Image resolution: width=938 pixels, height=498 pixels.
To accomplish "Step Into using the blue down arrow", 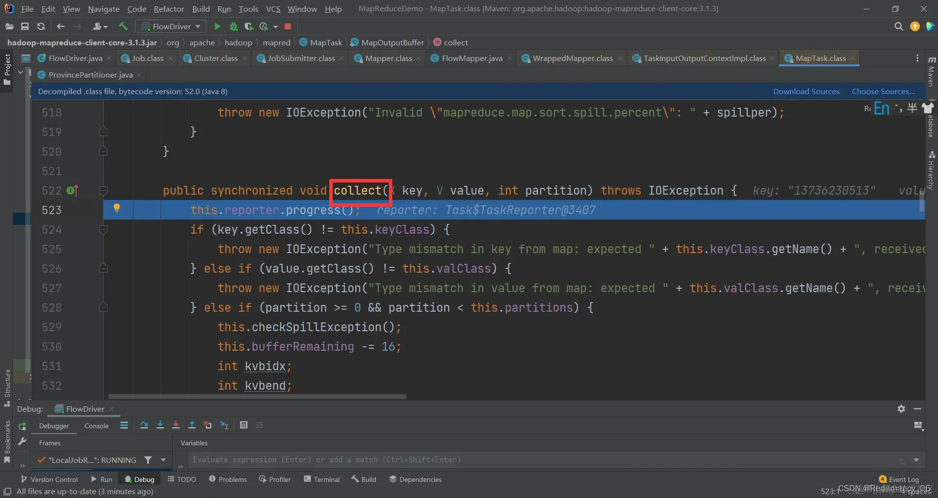I will (160, 425).
